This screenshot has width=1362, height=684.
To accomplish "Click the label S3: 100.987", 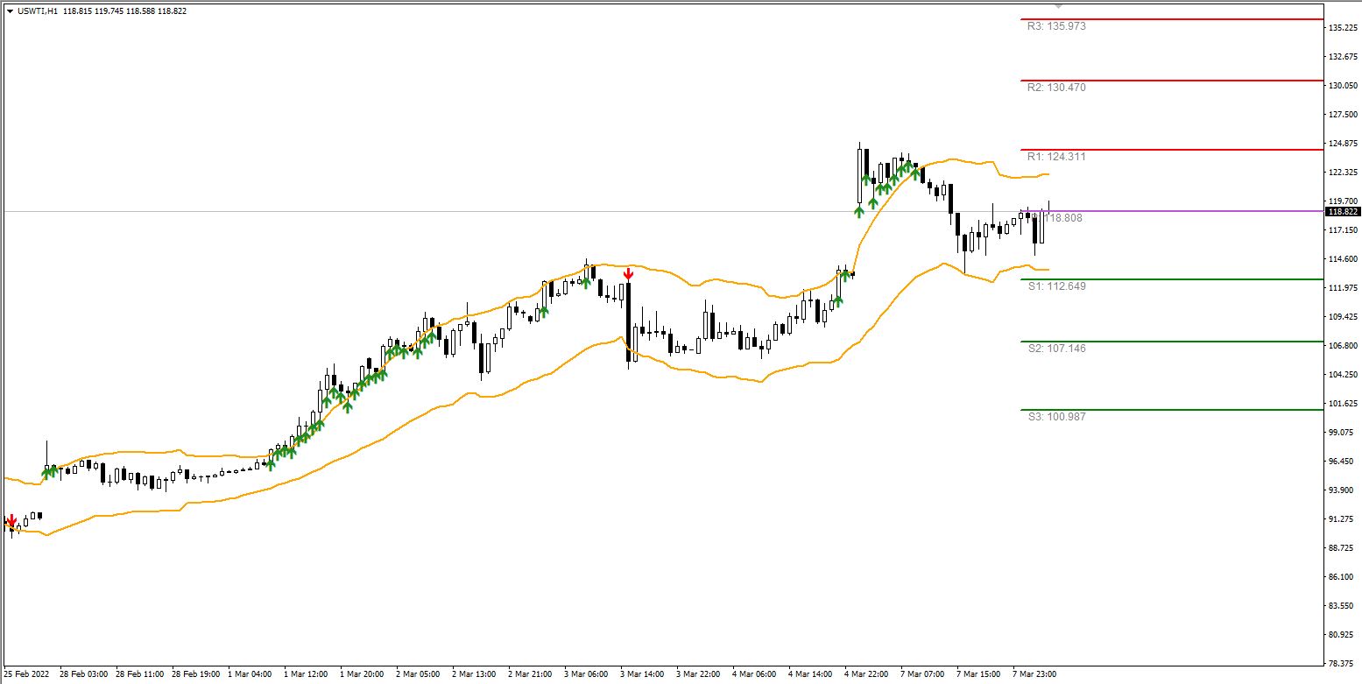I will point(1056,417).
